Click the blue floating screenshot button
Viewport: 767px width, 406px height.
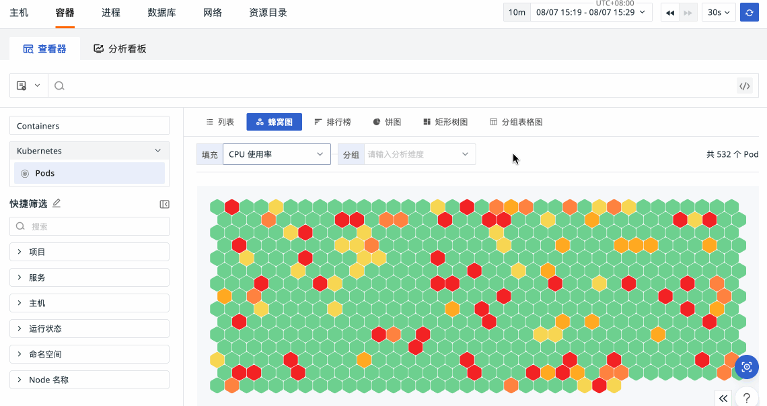(746, 367)
